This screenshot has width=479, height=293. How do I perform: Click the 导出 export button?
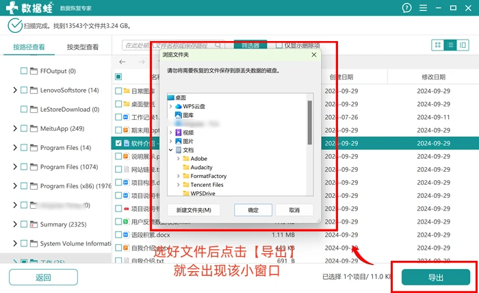[x=436, y=277]
